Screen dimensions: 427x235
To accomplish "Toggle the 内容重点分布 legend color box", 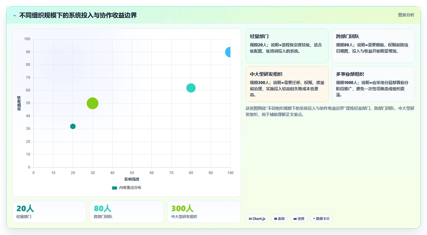I will tap(114, 188).
